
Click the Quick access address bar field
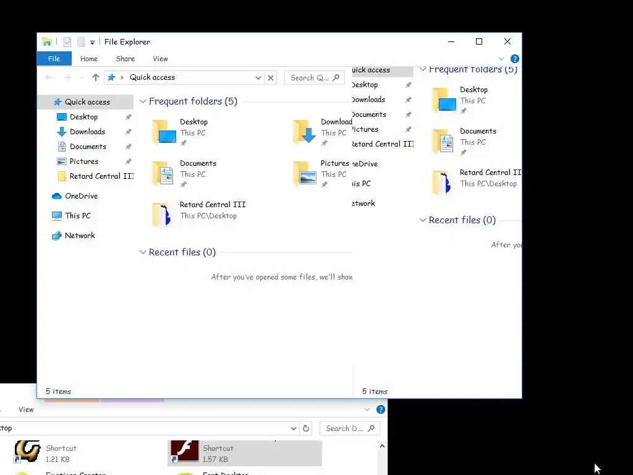click(184, 77)
